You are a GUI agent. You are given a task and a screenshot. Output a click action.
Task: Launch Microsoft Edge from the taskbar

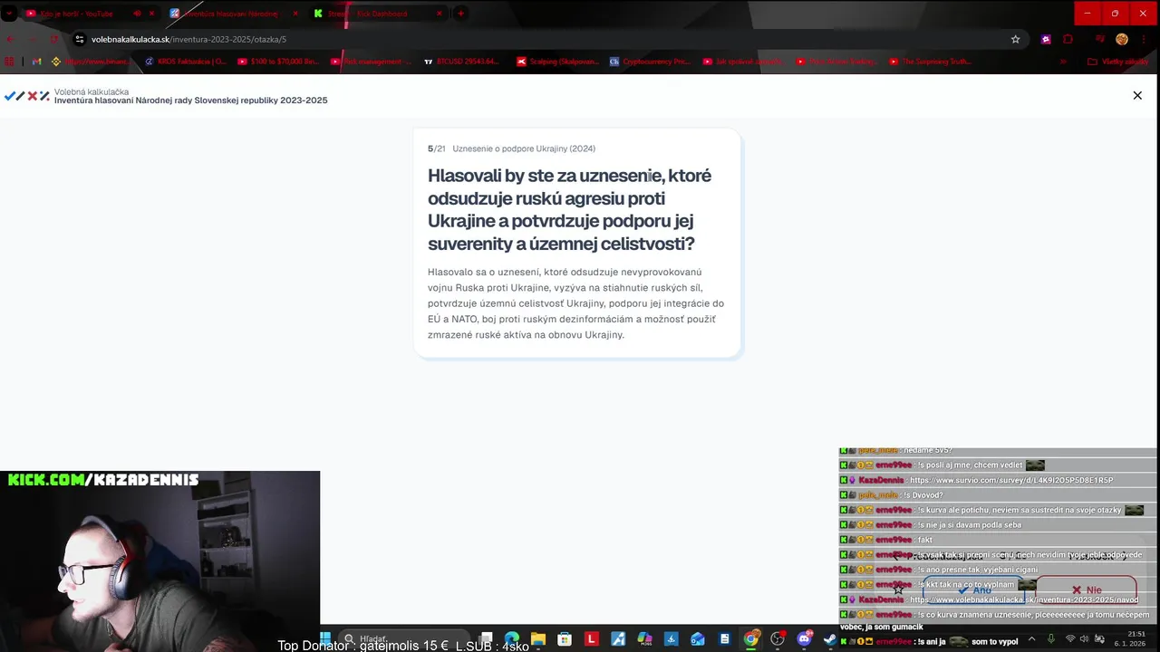coord(512,638)
